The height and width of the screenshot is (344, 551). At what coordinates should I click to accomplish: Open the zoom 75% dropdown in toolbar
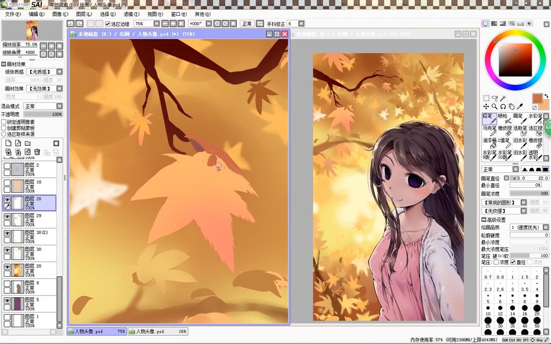pyautogui.click(x=156, y=24)
